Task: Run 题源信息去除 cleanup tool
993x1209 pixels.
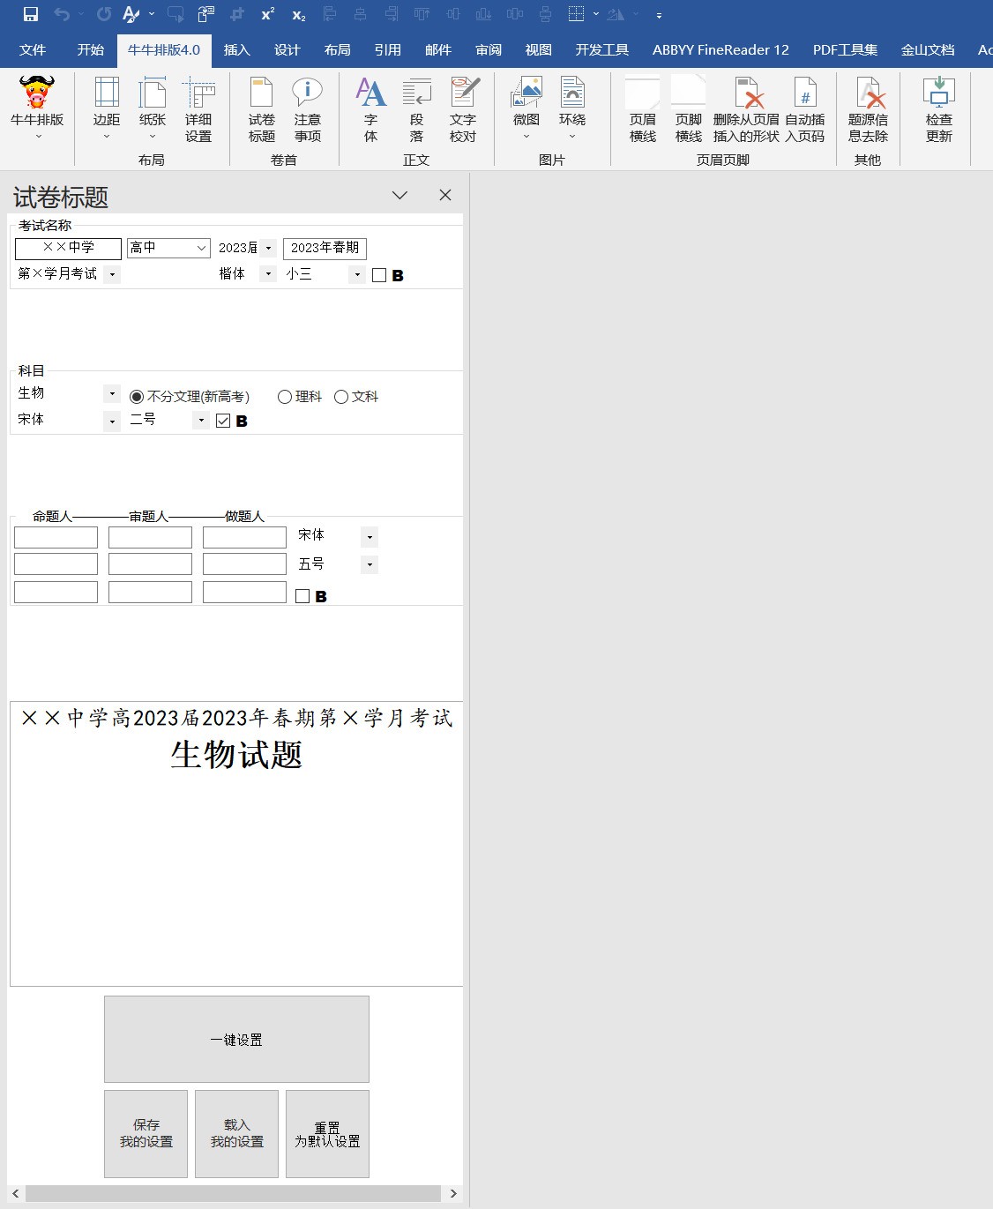Action: point(869,111)
